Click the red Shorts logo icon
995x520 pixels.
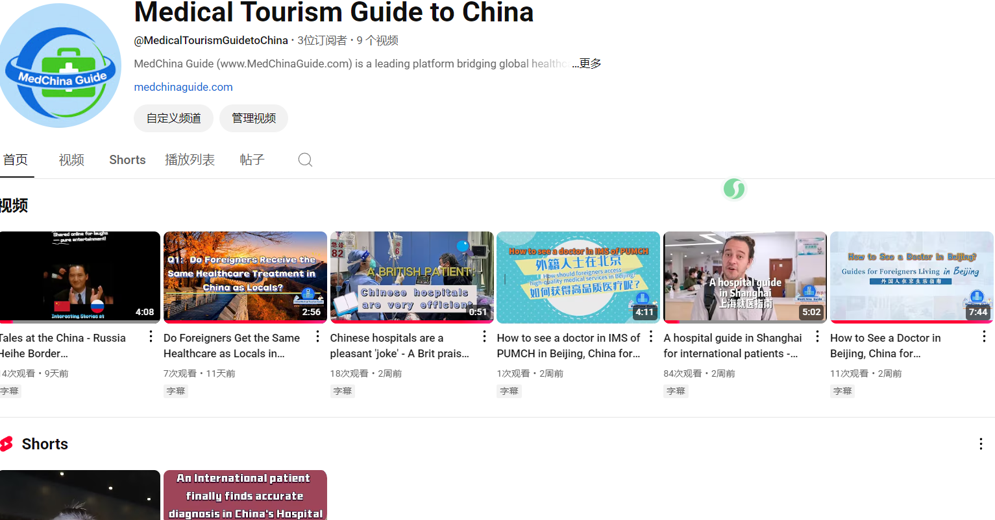[7, 443]
